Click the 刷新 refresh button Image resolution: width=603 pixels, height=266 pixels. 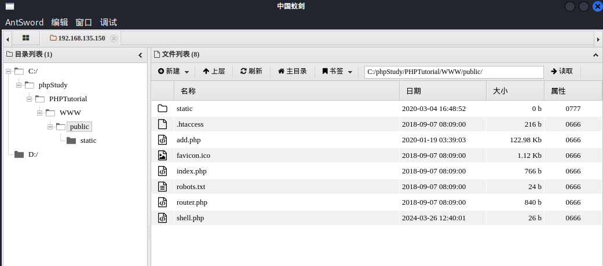point(251,71)
